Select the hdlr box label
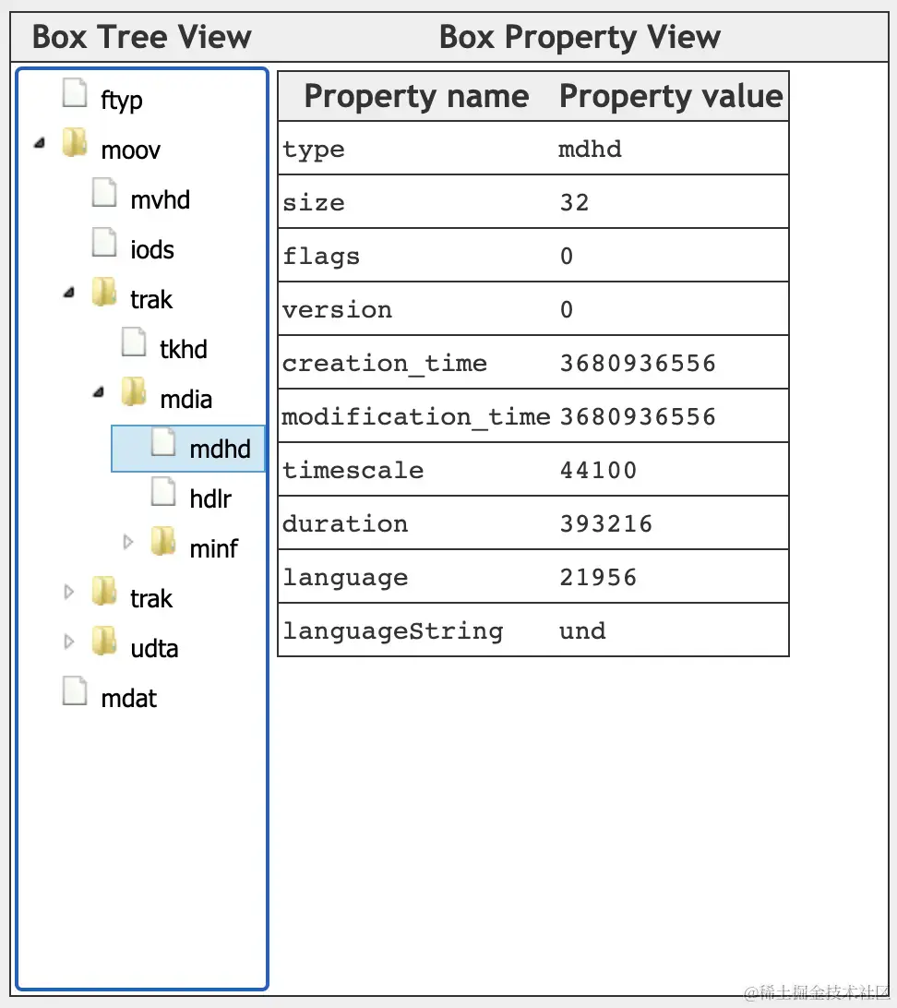This screenshot has height=1008, width=897. [210, 498]
